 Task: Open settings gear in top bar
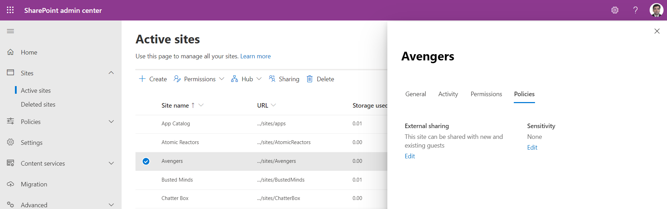615,10
